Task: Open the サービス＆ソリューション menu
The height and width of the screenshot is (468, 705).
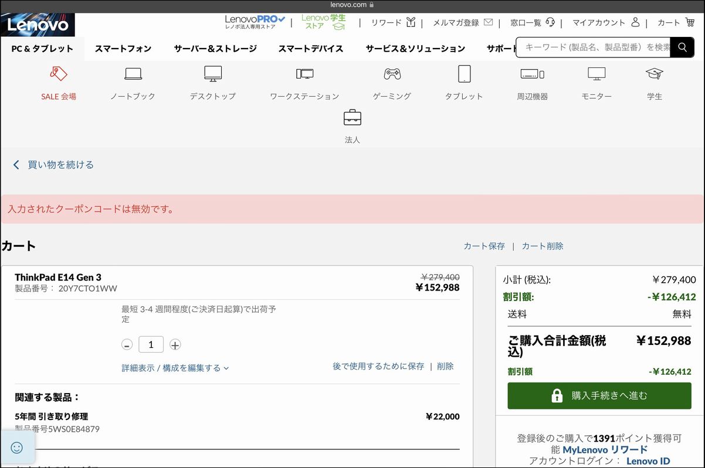Action: point(415,49)
